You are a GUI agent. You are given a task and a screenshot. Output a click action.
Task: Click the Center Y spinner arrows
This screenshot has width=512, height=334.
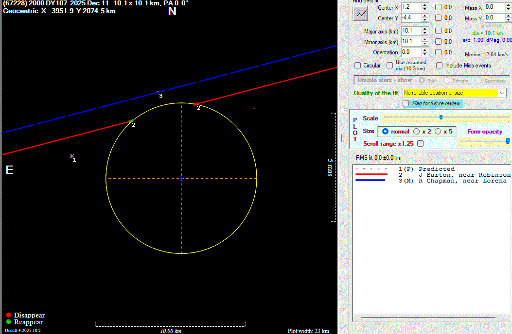point(425,18)
